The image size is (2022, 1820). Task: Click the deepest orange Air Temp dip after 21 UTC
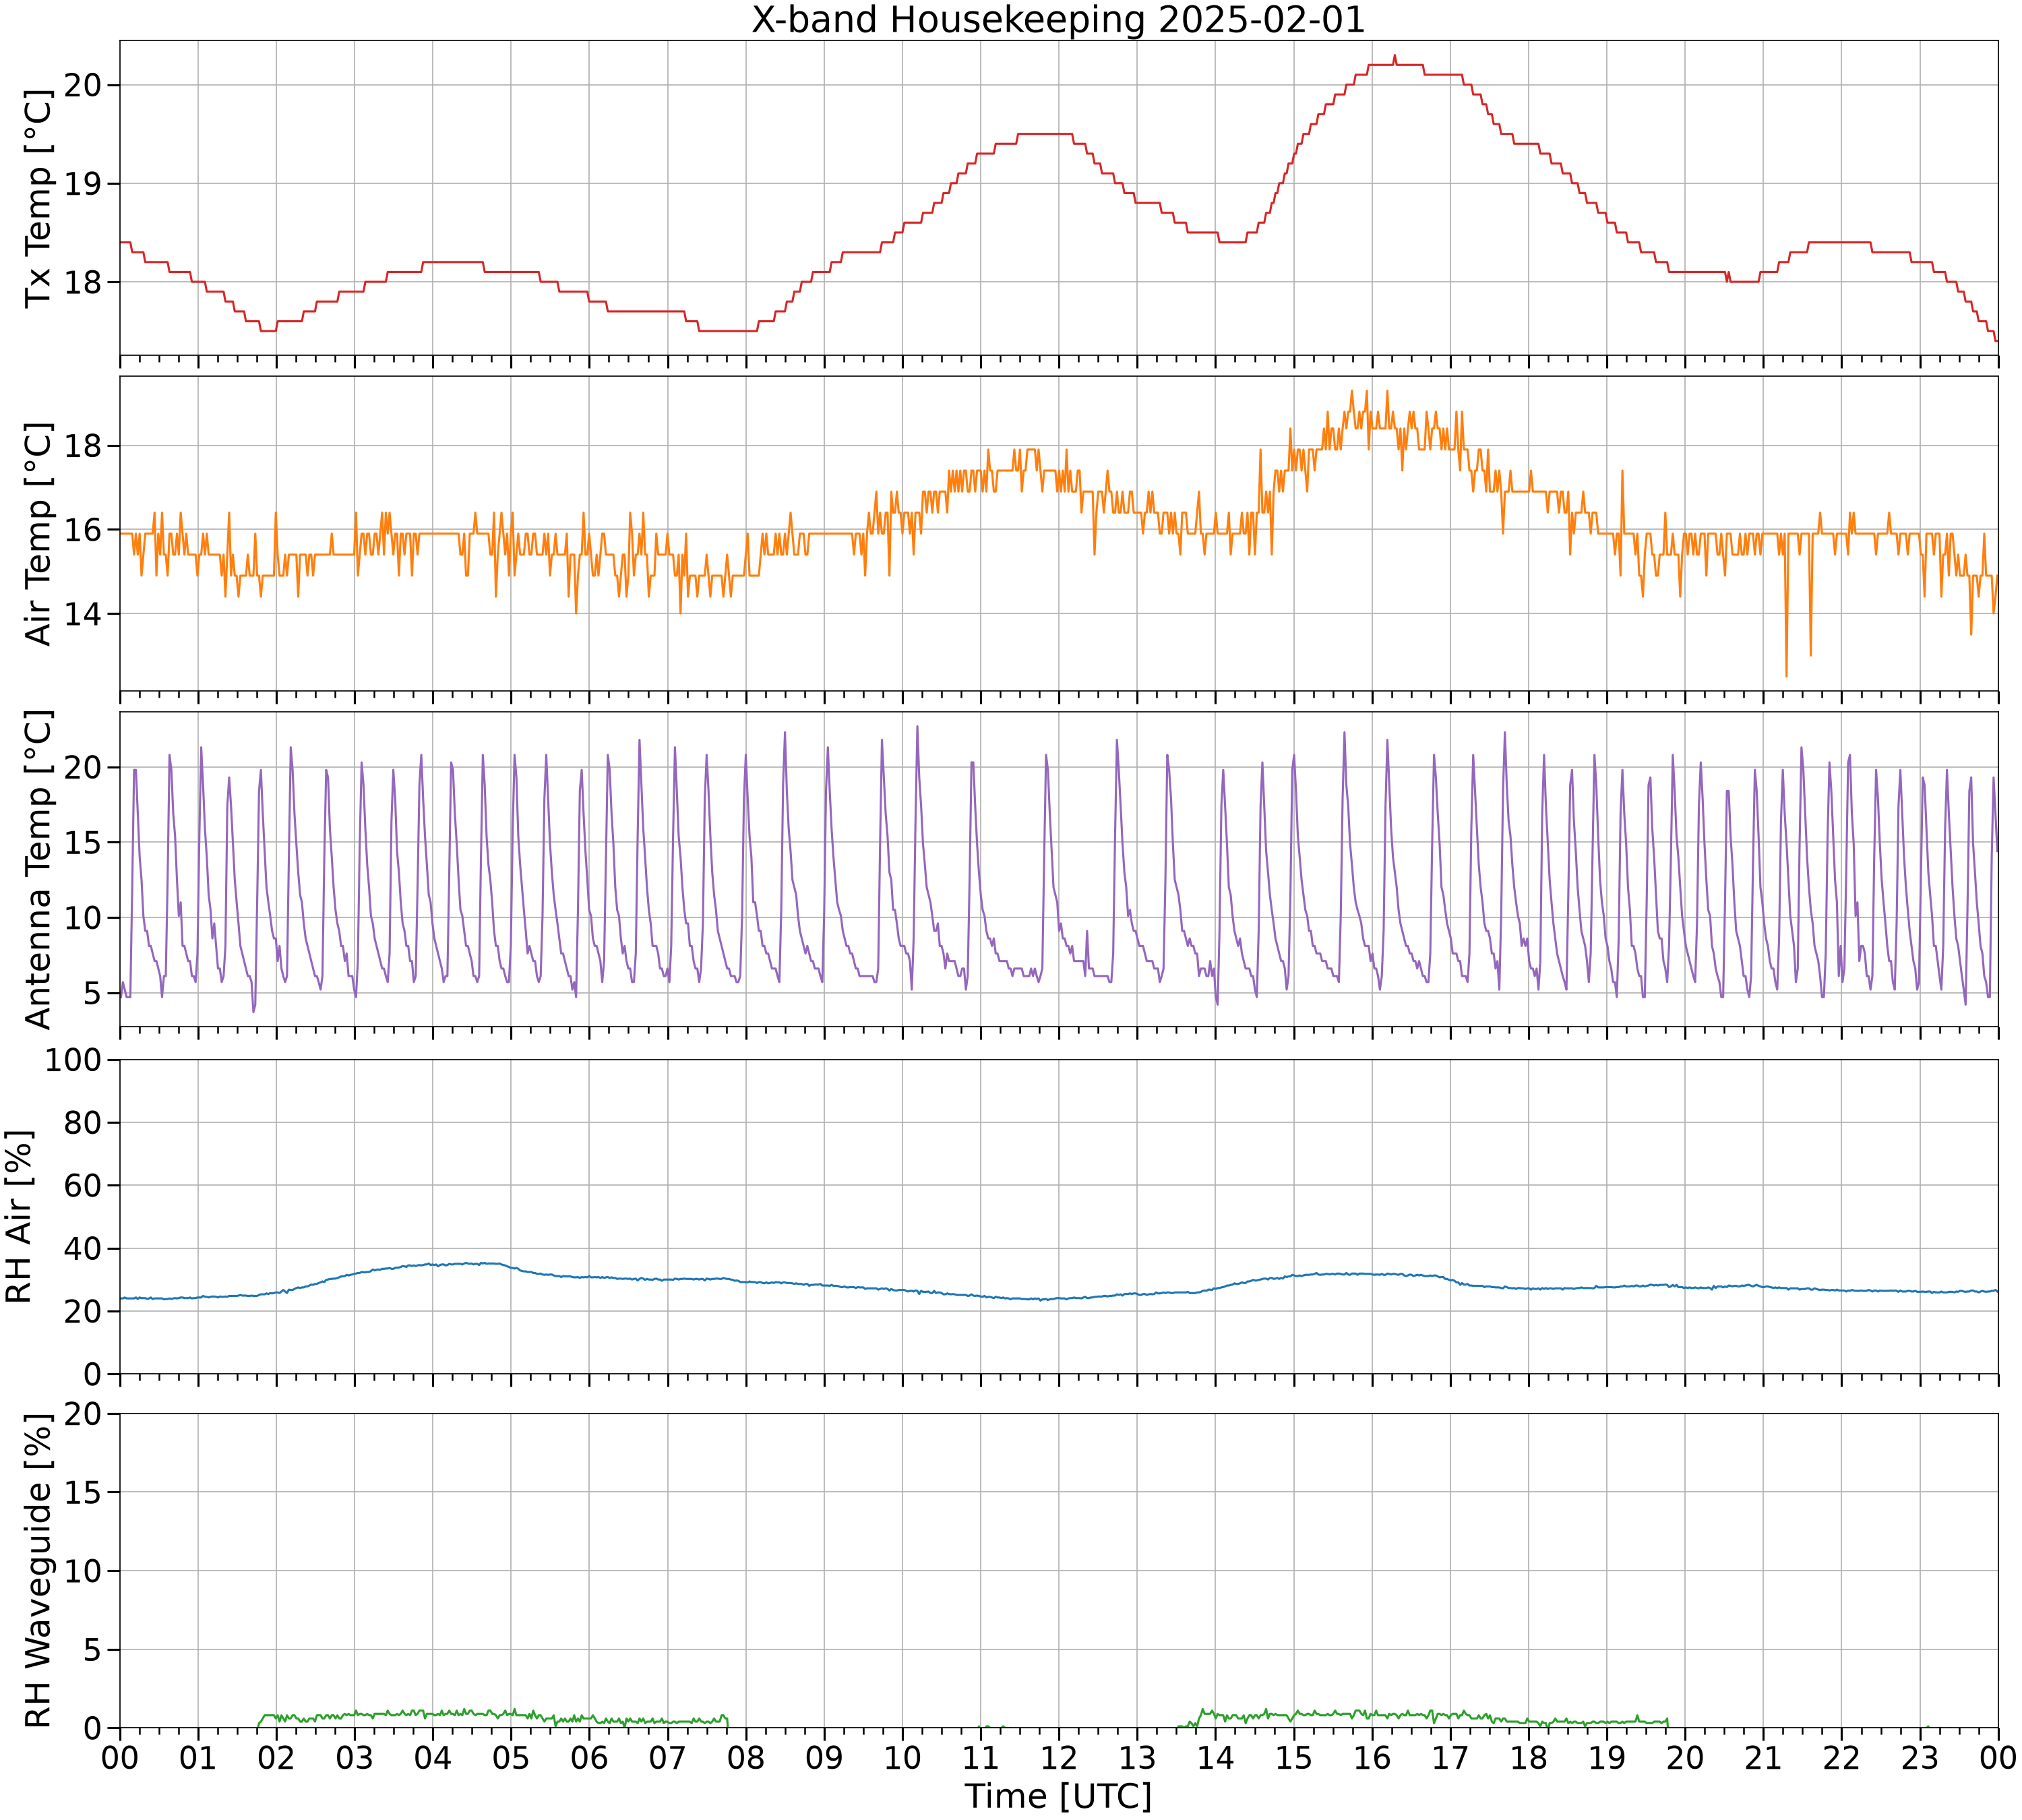point(1786,676)
